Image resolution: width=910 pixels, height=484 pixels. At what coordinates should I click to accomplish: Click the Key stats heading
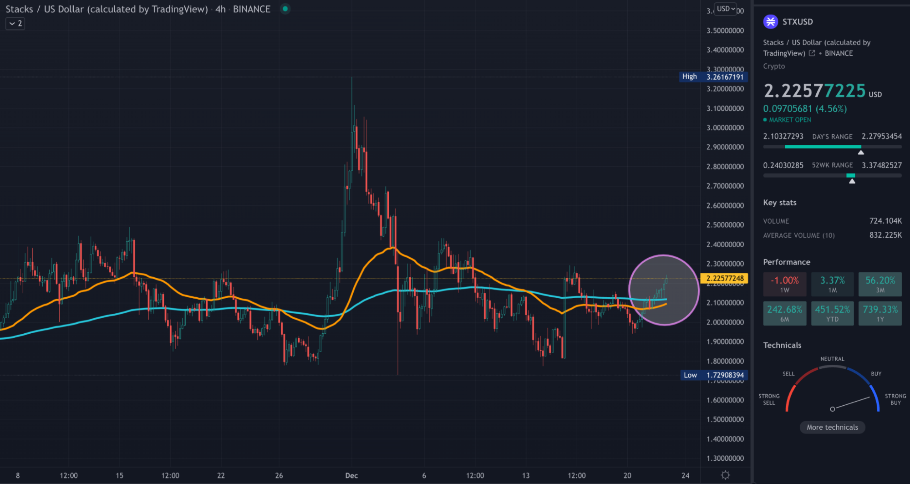coord(779,203)
